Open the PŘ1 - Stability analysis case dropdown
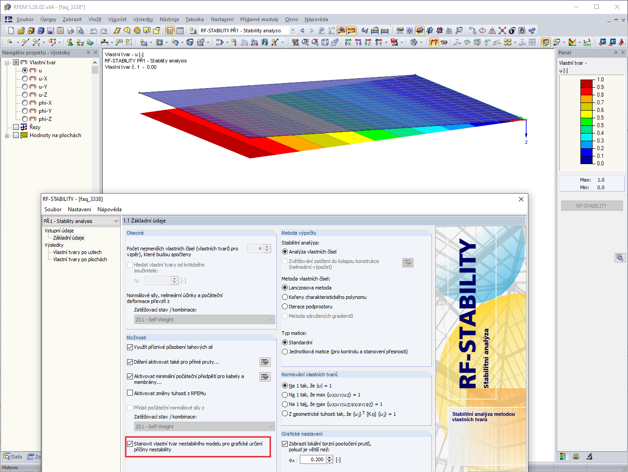Image resolution: width=628 pixels, height=472 pixels. pyautogui.click(x=81, y=221)
